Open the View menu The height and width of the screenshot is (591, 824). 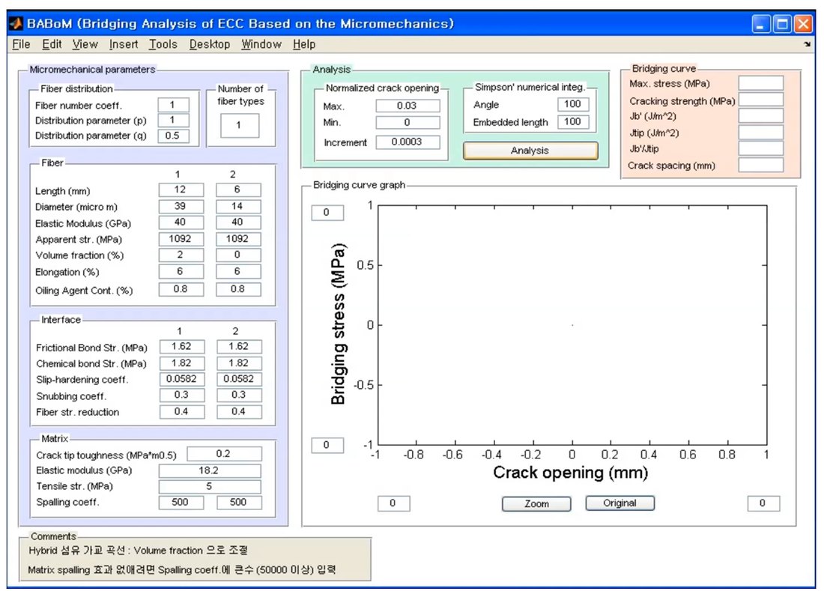[x=85, y=45]
